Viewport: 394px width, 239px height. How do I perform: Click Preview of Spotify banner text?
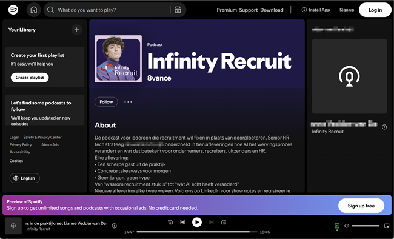pyautogui.click(x=25, y=201)
